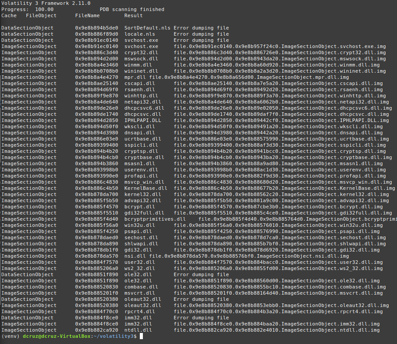Click 'msvcp_win.dll' in the FileName column

[144, 182]
